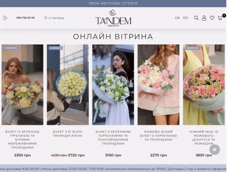Open the wishlist heart icon
Screen dimensions: 229x172
pyautogui.click(x=212, y=18)
